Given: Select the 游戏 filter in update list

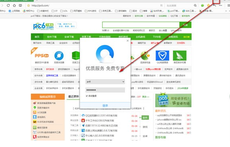Looking at the screenshot, I should 145,127.
